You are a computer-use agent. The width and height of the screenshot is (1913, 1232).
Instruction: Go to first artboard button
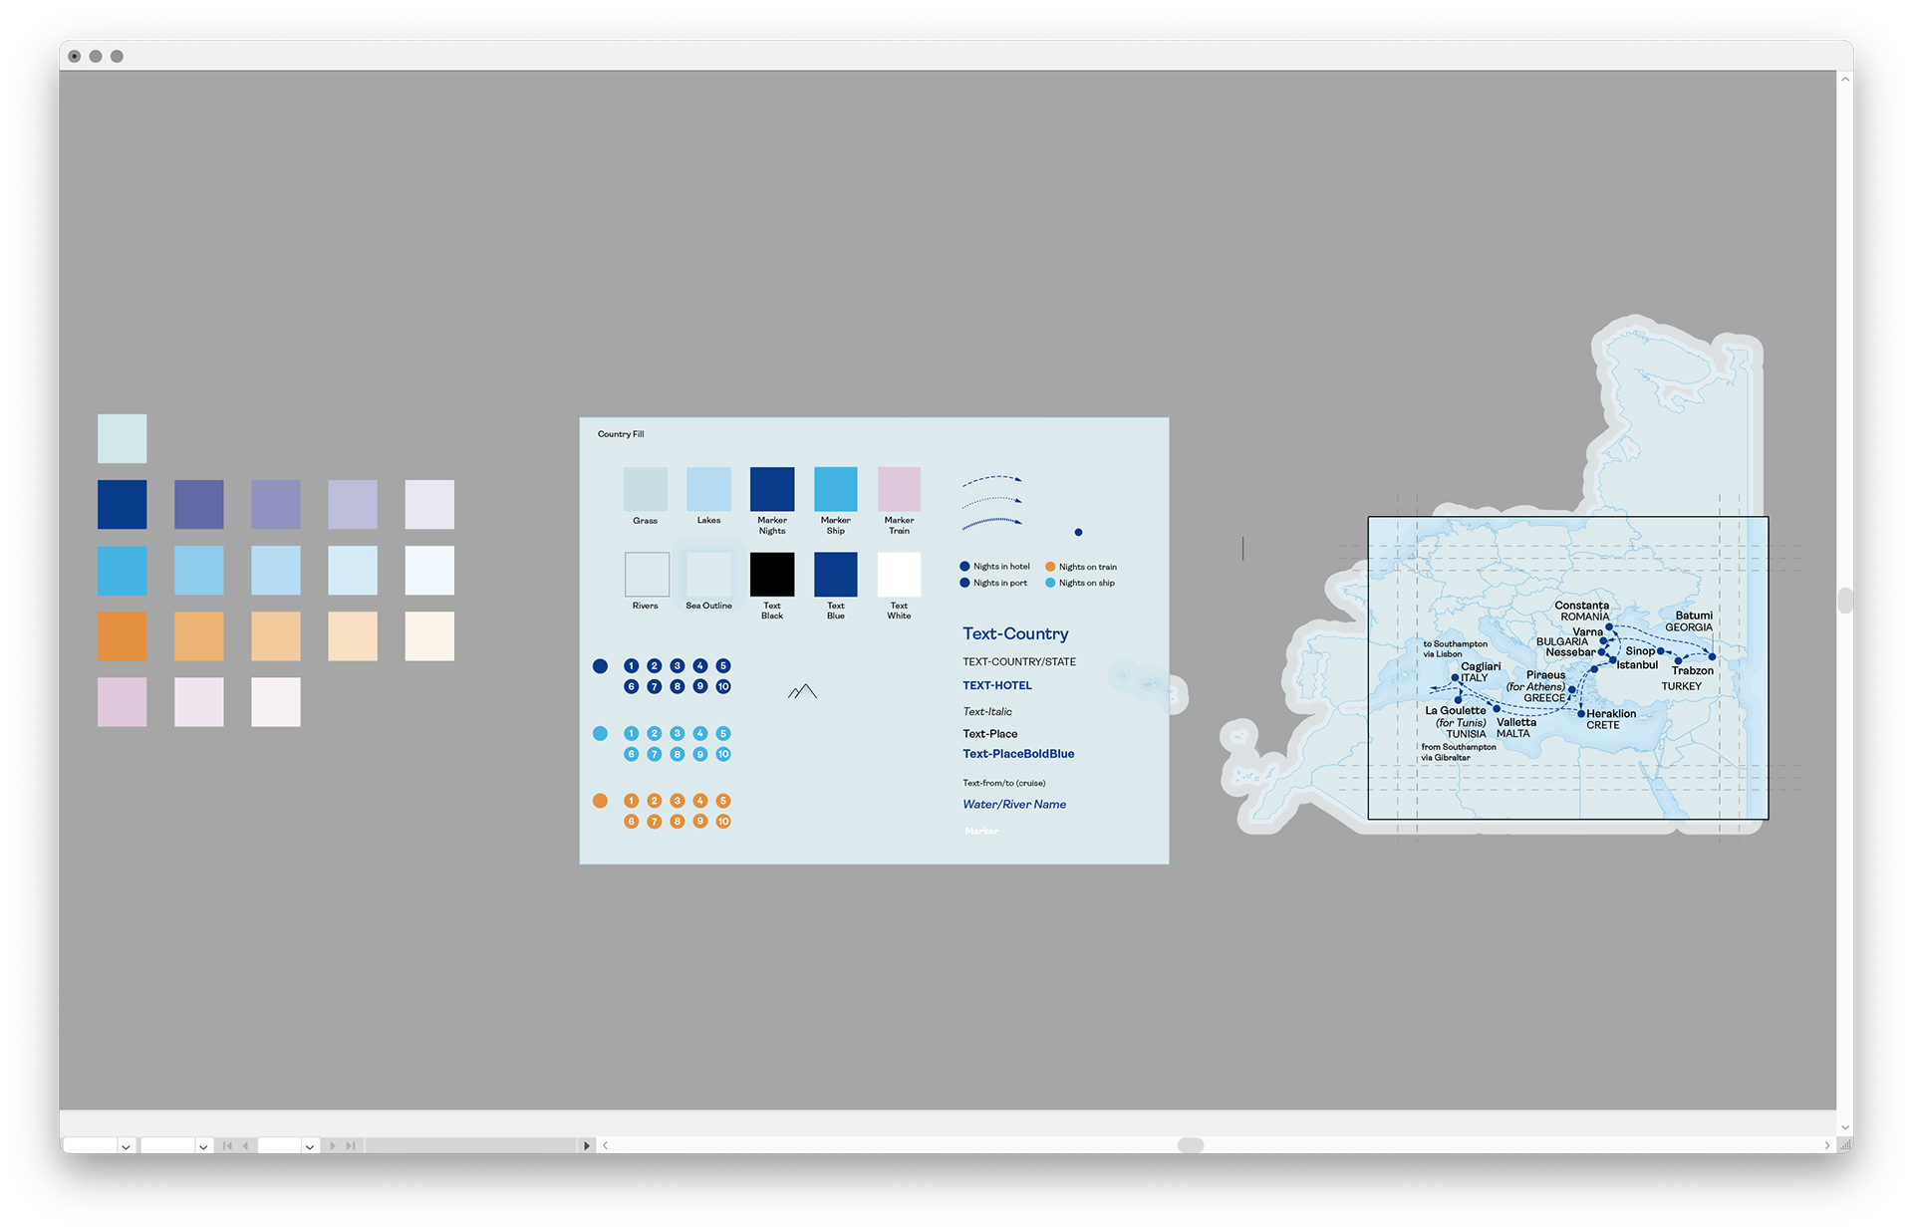tap(227, 1145)
